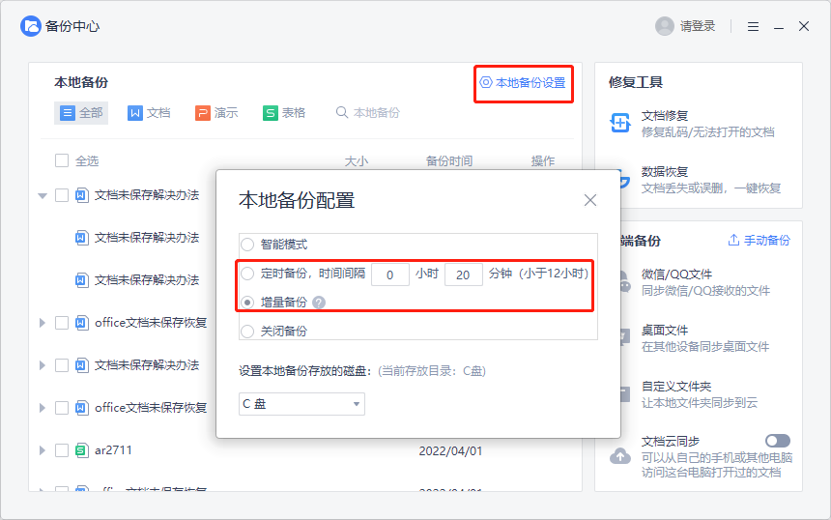Image resolution: width=831 pixels, height=520 pixels.
Task: Select the 表格 filter tab
Action: coord(284,113)
